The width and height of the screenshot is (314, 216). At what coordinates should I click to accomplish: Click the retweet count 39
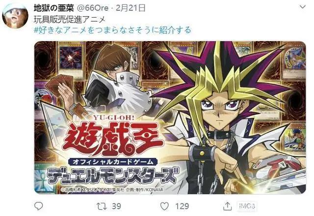pos(116,206)
